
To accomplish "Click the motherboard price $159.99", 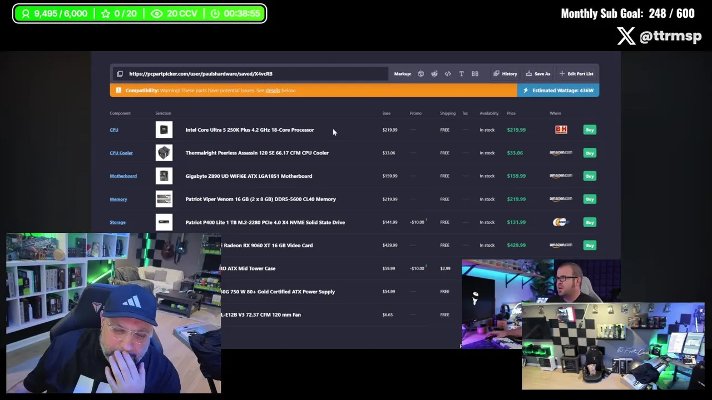I will 516,176.
